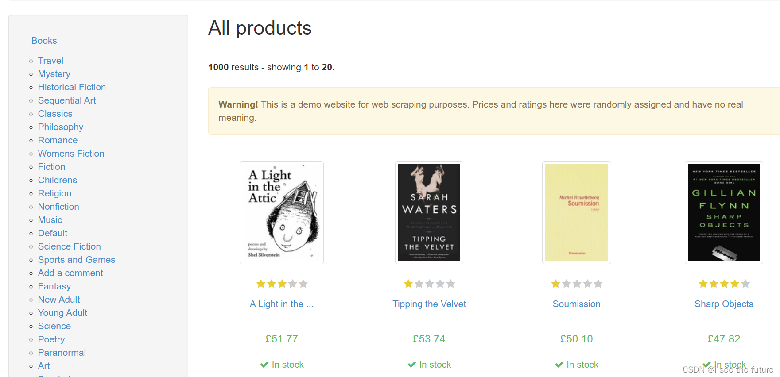Open A Light in the Attic cover

282,212
